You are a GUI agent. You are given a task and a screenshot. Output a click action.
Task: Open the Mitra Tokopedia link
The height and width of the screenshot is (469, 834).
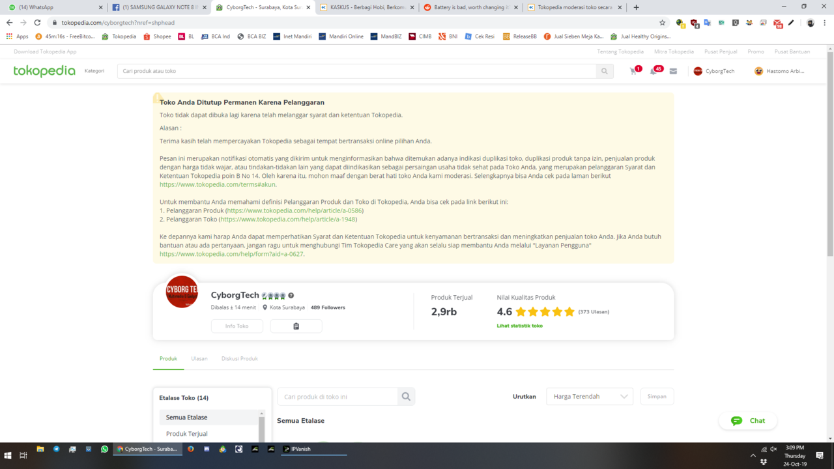coord(674,51)
